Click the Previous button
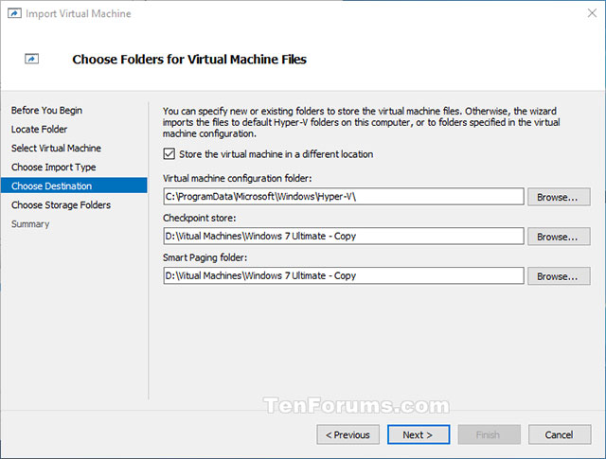606x459 pixels. click(348, 434)
